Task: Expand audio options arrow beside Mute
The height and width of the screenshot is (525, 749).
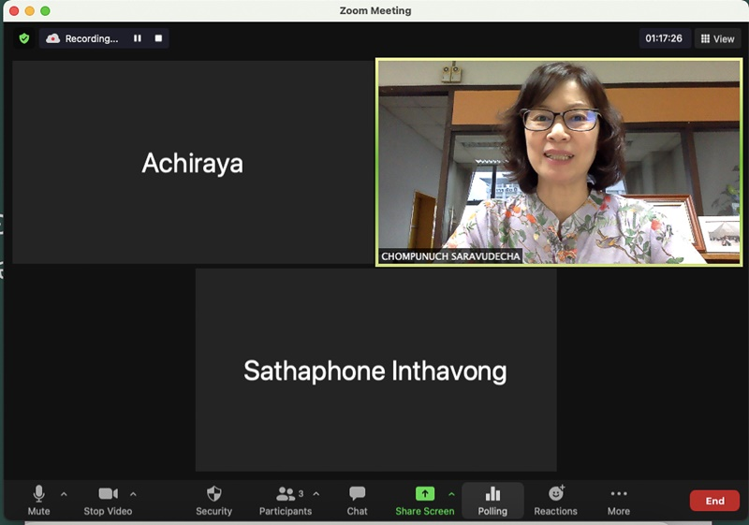Action: coord(64,493)
